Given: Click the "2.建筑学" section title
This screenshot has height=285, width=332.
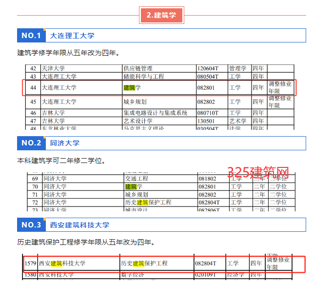Looking at the screenshot, I should click(161, 15).
